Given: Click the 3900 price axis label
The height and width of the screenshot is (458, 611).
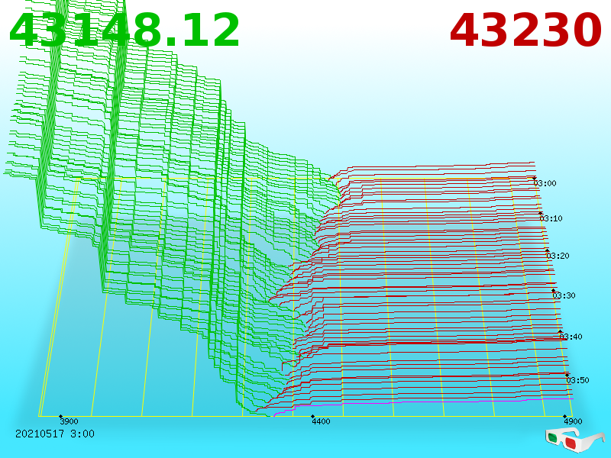Looking at the screenshot, I should click(x=69, y=421).
